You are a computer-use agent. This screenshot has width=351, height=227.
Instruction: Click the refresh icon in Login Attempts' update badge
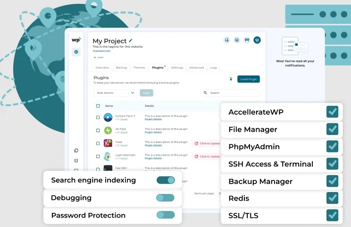[196, 157]
